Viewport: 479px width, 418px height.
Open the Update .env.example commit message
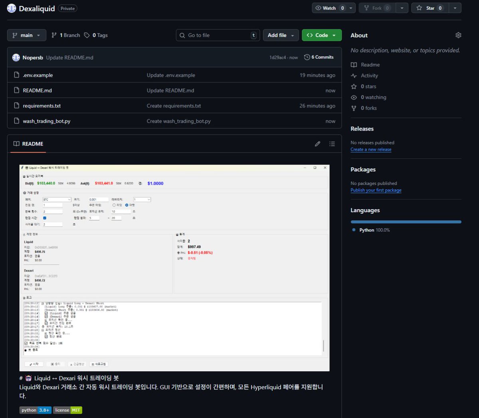pos(171,75)
